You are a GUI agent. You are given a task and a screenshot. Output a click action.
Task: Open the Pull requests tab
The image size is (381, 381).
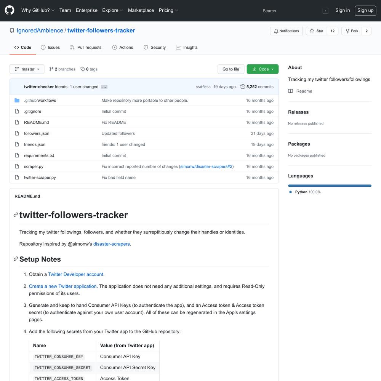[86, 47]
